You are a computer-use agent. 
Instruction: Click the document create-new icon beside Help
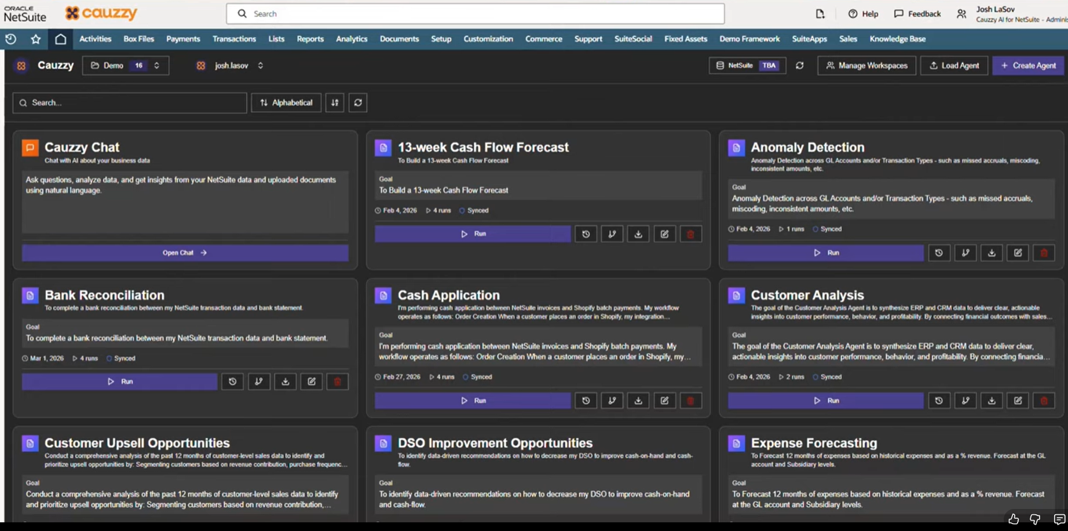[820, 14]
